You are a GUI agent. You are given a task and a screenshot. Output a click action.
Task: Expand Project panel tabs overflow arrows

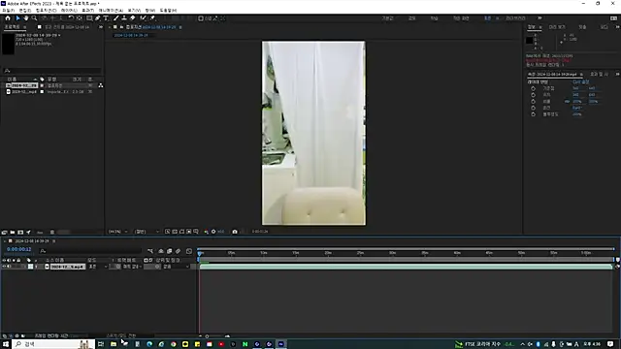click(x=101, y=27)
